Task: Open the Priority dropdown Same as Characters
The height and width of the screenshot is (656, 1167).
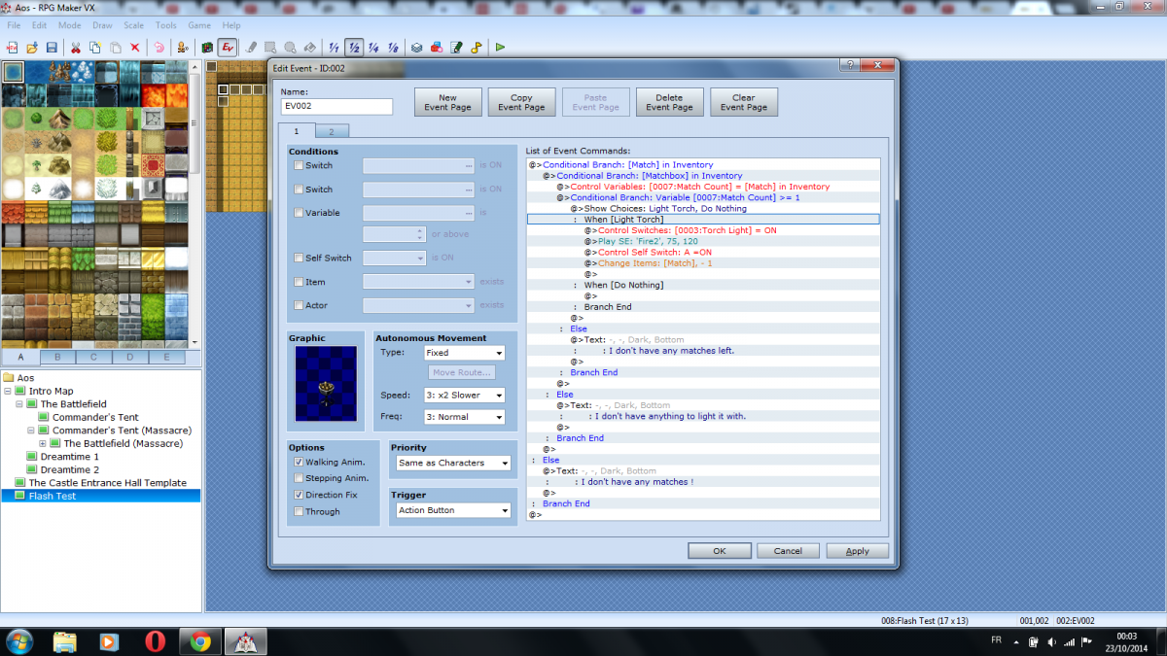Action: click(452, 464)
